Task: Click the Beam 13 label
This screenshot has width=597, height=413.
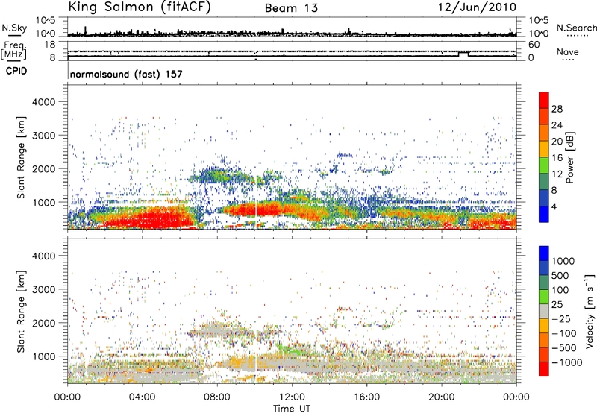Action: [x=291, y=8]
